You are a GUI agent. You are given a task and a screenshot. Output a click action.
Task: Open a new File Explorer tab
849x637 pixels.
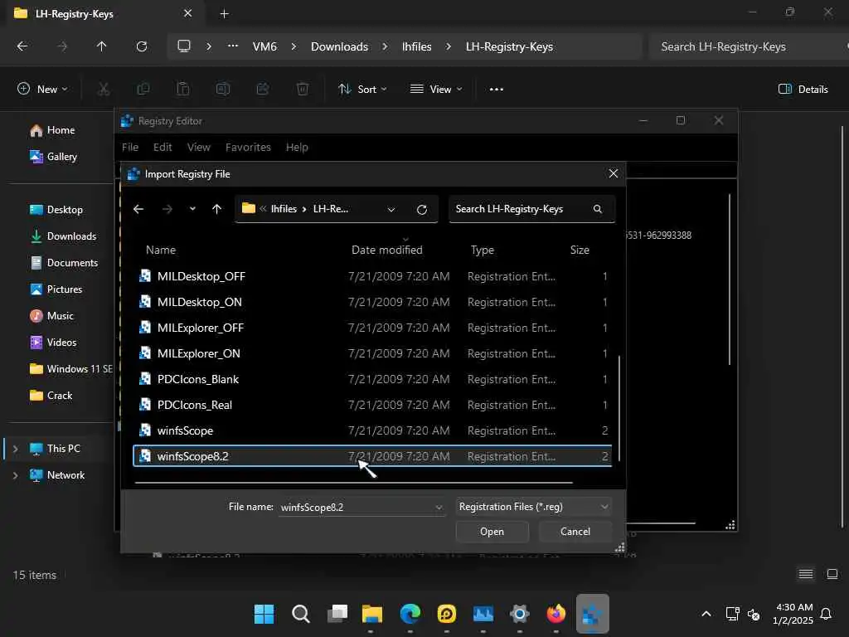tap(224, 14)
